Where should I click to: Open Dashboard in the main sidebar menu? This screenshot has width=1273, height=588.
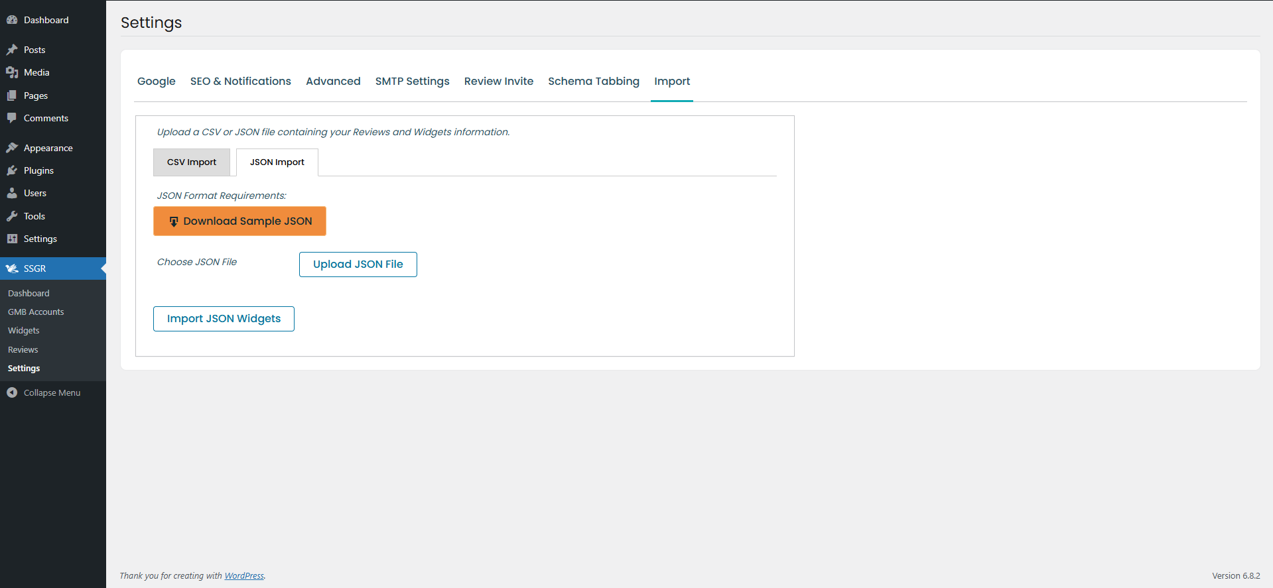53,20
